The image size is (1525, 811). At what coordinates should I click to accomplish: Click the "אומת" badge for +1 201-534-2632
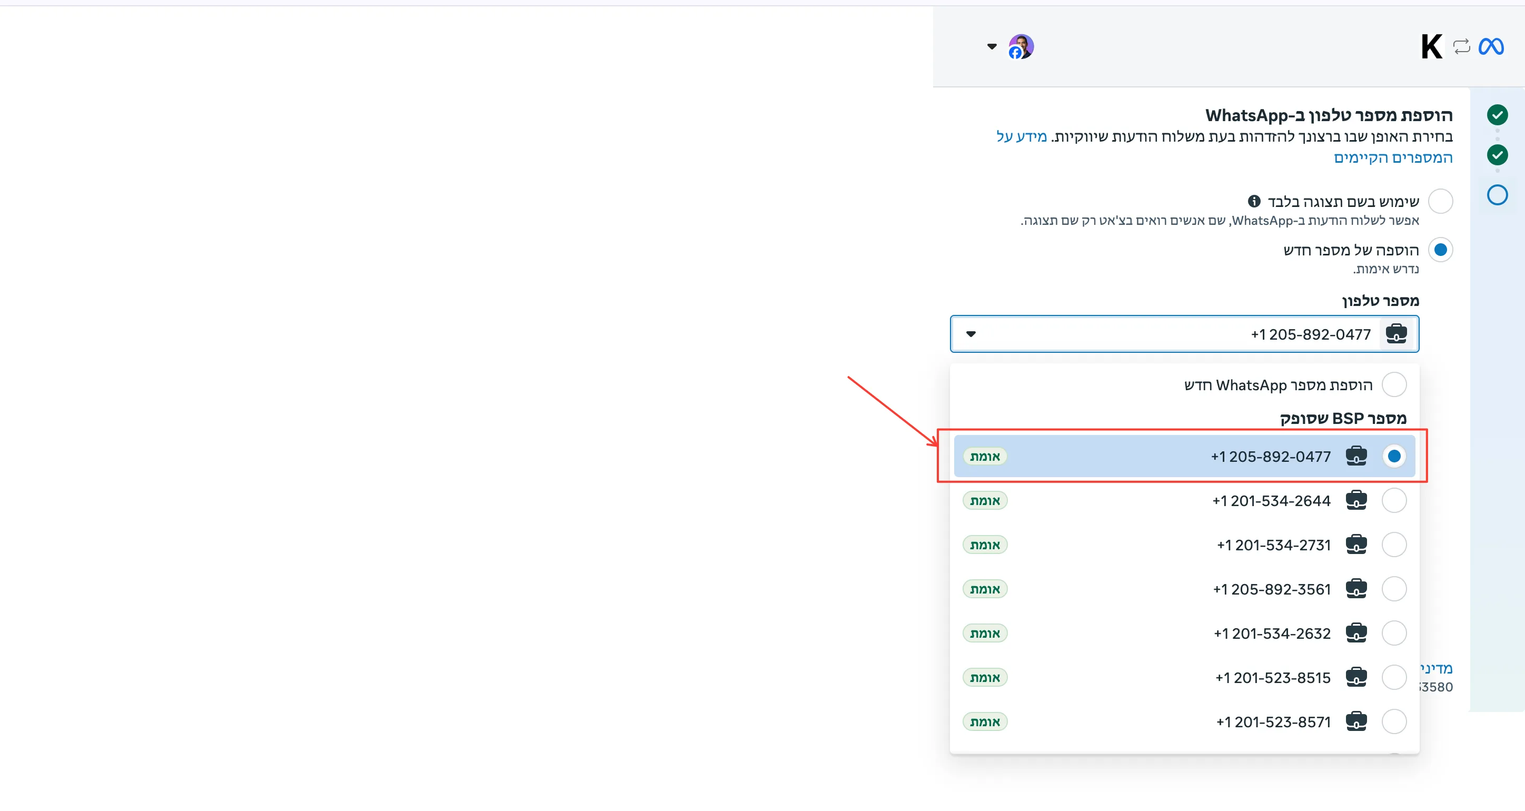[985, 634]
